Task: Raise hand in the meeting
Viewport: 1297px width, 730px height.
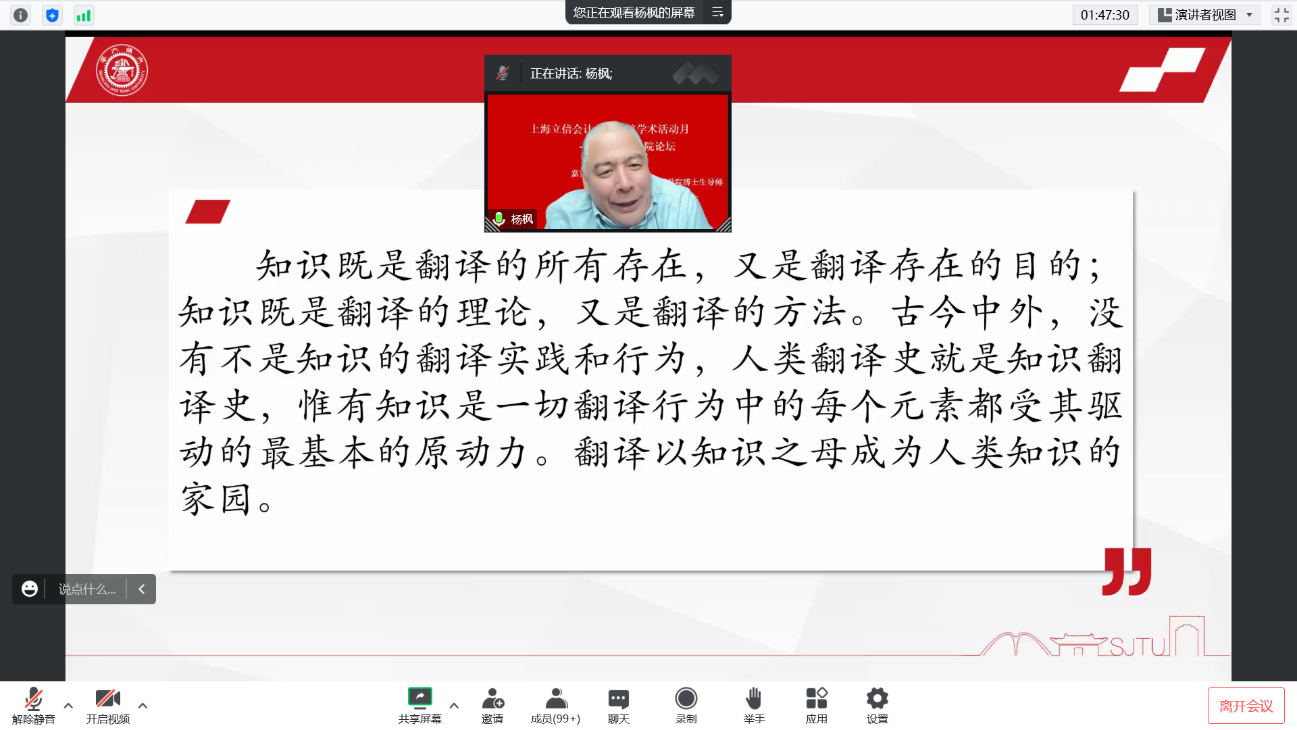Action: point(754,705)
